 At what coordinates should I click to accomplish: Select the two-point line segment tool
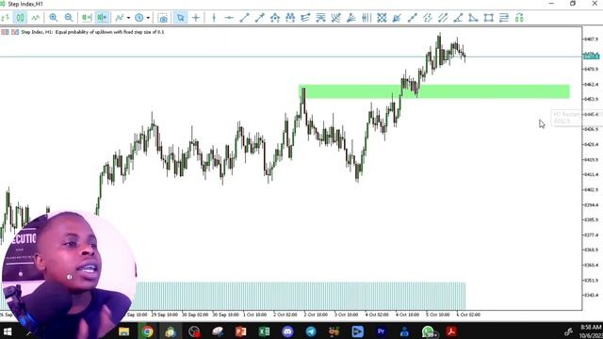[x=413, y=18]
